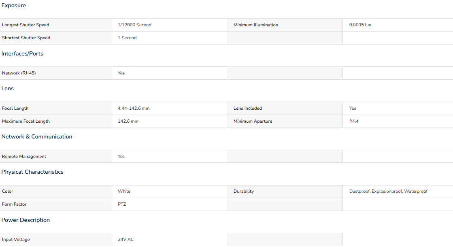The height and width of the screenshot is (247, 453).
Task: Click the Durability label
Action: (x=244, y=191)
